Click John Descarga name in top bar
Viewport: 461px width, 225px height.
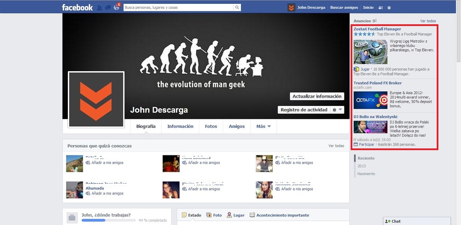pyautogui.click(x=311, y=8)
